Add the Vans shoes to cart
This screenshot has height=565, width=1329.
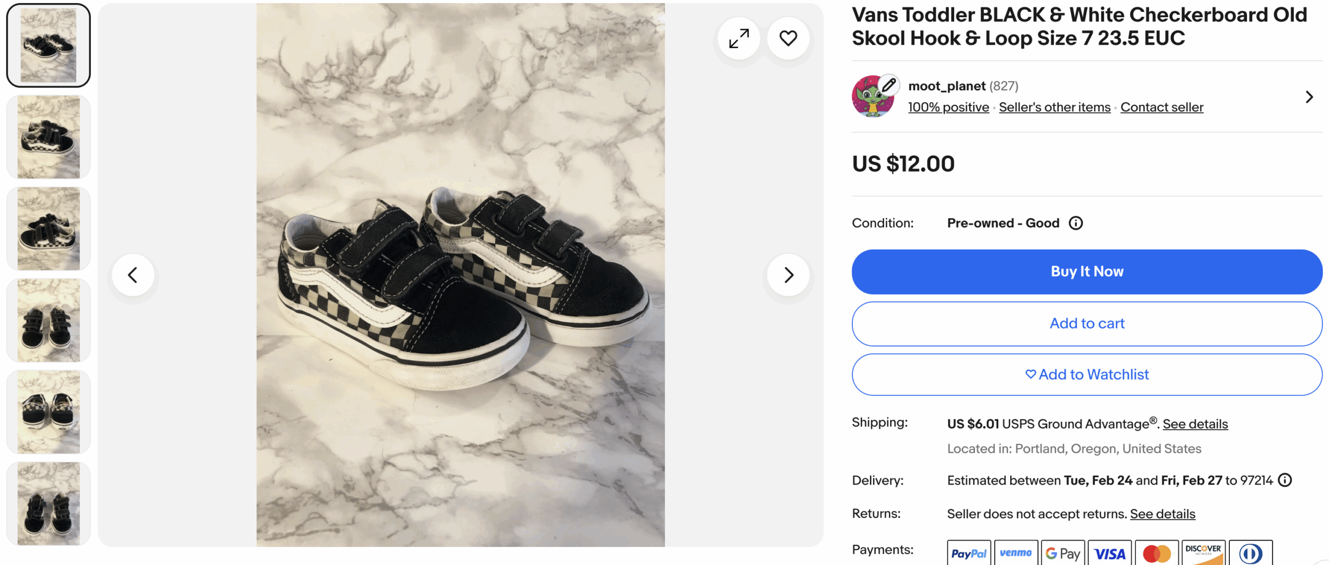pyautogui.click(x=1087, y=324)
